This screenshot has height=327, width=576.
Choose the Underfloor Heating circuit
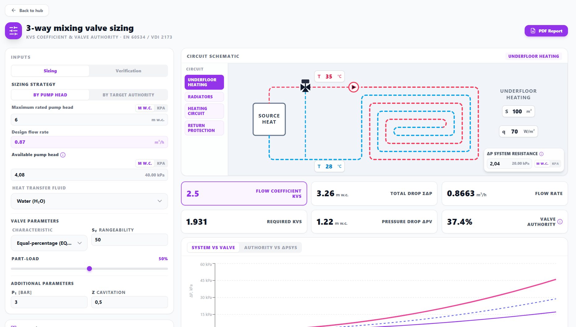pyautogui.click(x=204, y=82)
